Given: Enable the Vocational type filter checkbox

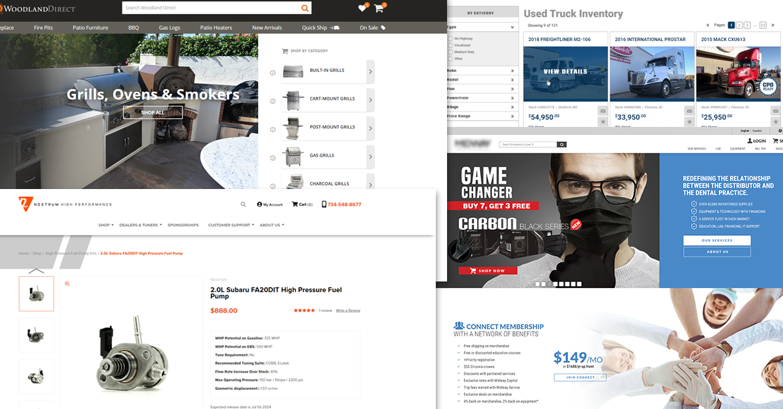Looking at the screenshot, I should tap(450, 45).
